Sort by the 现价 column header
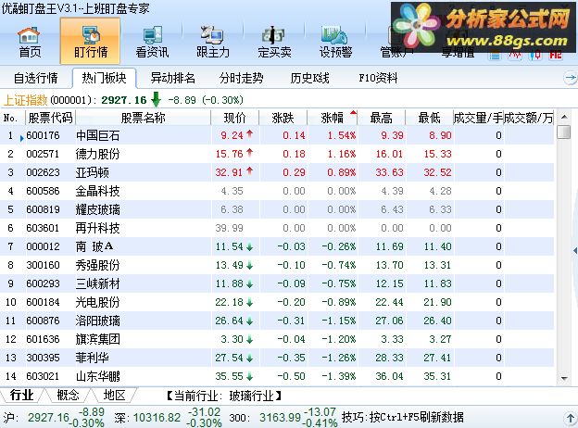This screenshot has width=578, height=428. [235, 118]
